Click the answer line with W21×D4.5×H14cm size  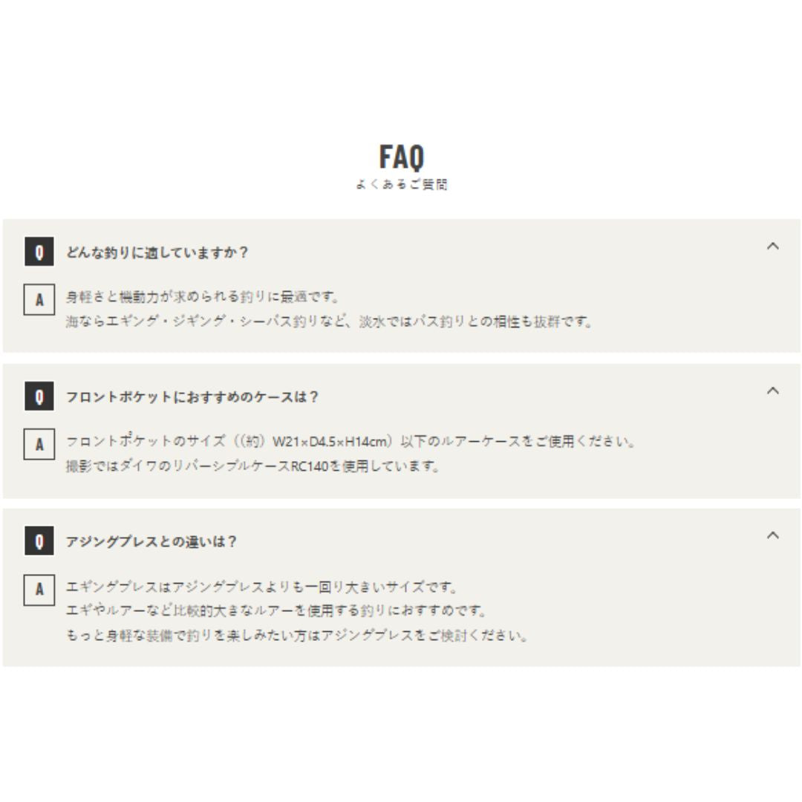pos(351,441)
